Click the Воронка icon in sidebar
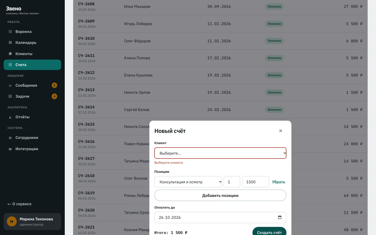The height and width of the screenshot is (235, 376). 10,32
